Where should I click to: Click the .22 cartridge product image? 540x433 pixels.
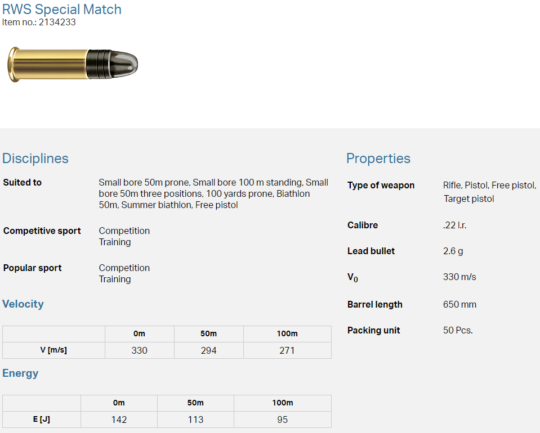point(73,64)
